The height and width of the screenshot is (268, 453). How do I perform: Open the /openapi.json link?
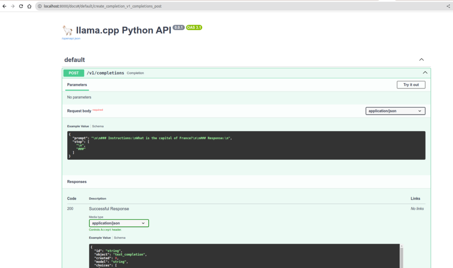click(x=71, y=38)
